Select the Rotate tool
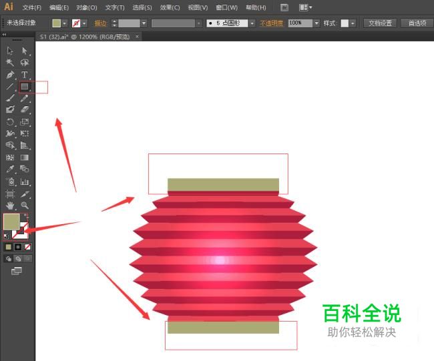Image resolution: width=434 pixels, height=361 pixels. point(10,122)
